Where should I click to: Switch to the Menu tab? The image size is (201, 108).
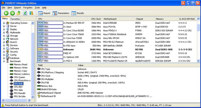coord(5,18)
